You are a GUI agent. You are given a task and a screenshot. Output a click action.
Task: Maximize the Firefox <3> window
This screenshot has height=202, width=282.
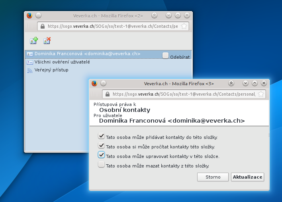[255, 83]
